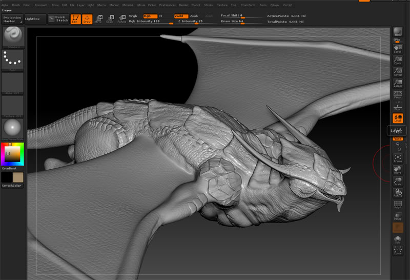The image size is (410, 280).
Task: Adjust the Focal Shift slider
Action: (241, 16)
